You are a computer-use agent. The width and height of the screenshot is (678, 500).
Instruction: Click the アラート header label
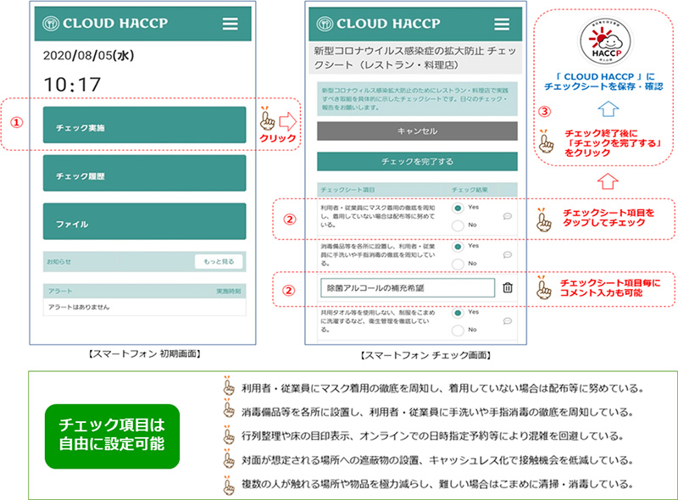(x=60, y=291)
